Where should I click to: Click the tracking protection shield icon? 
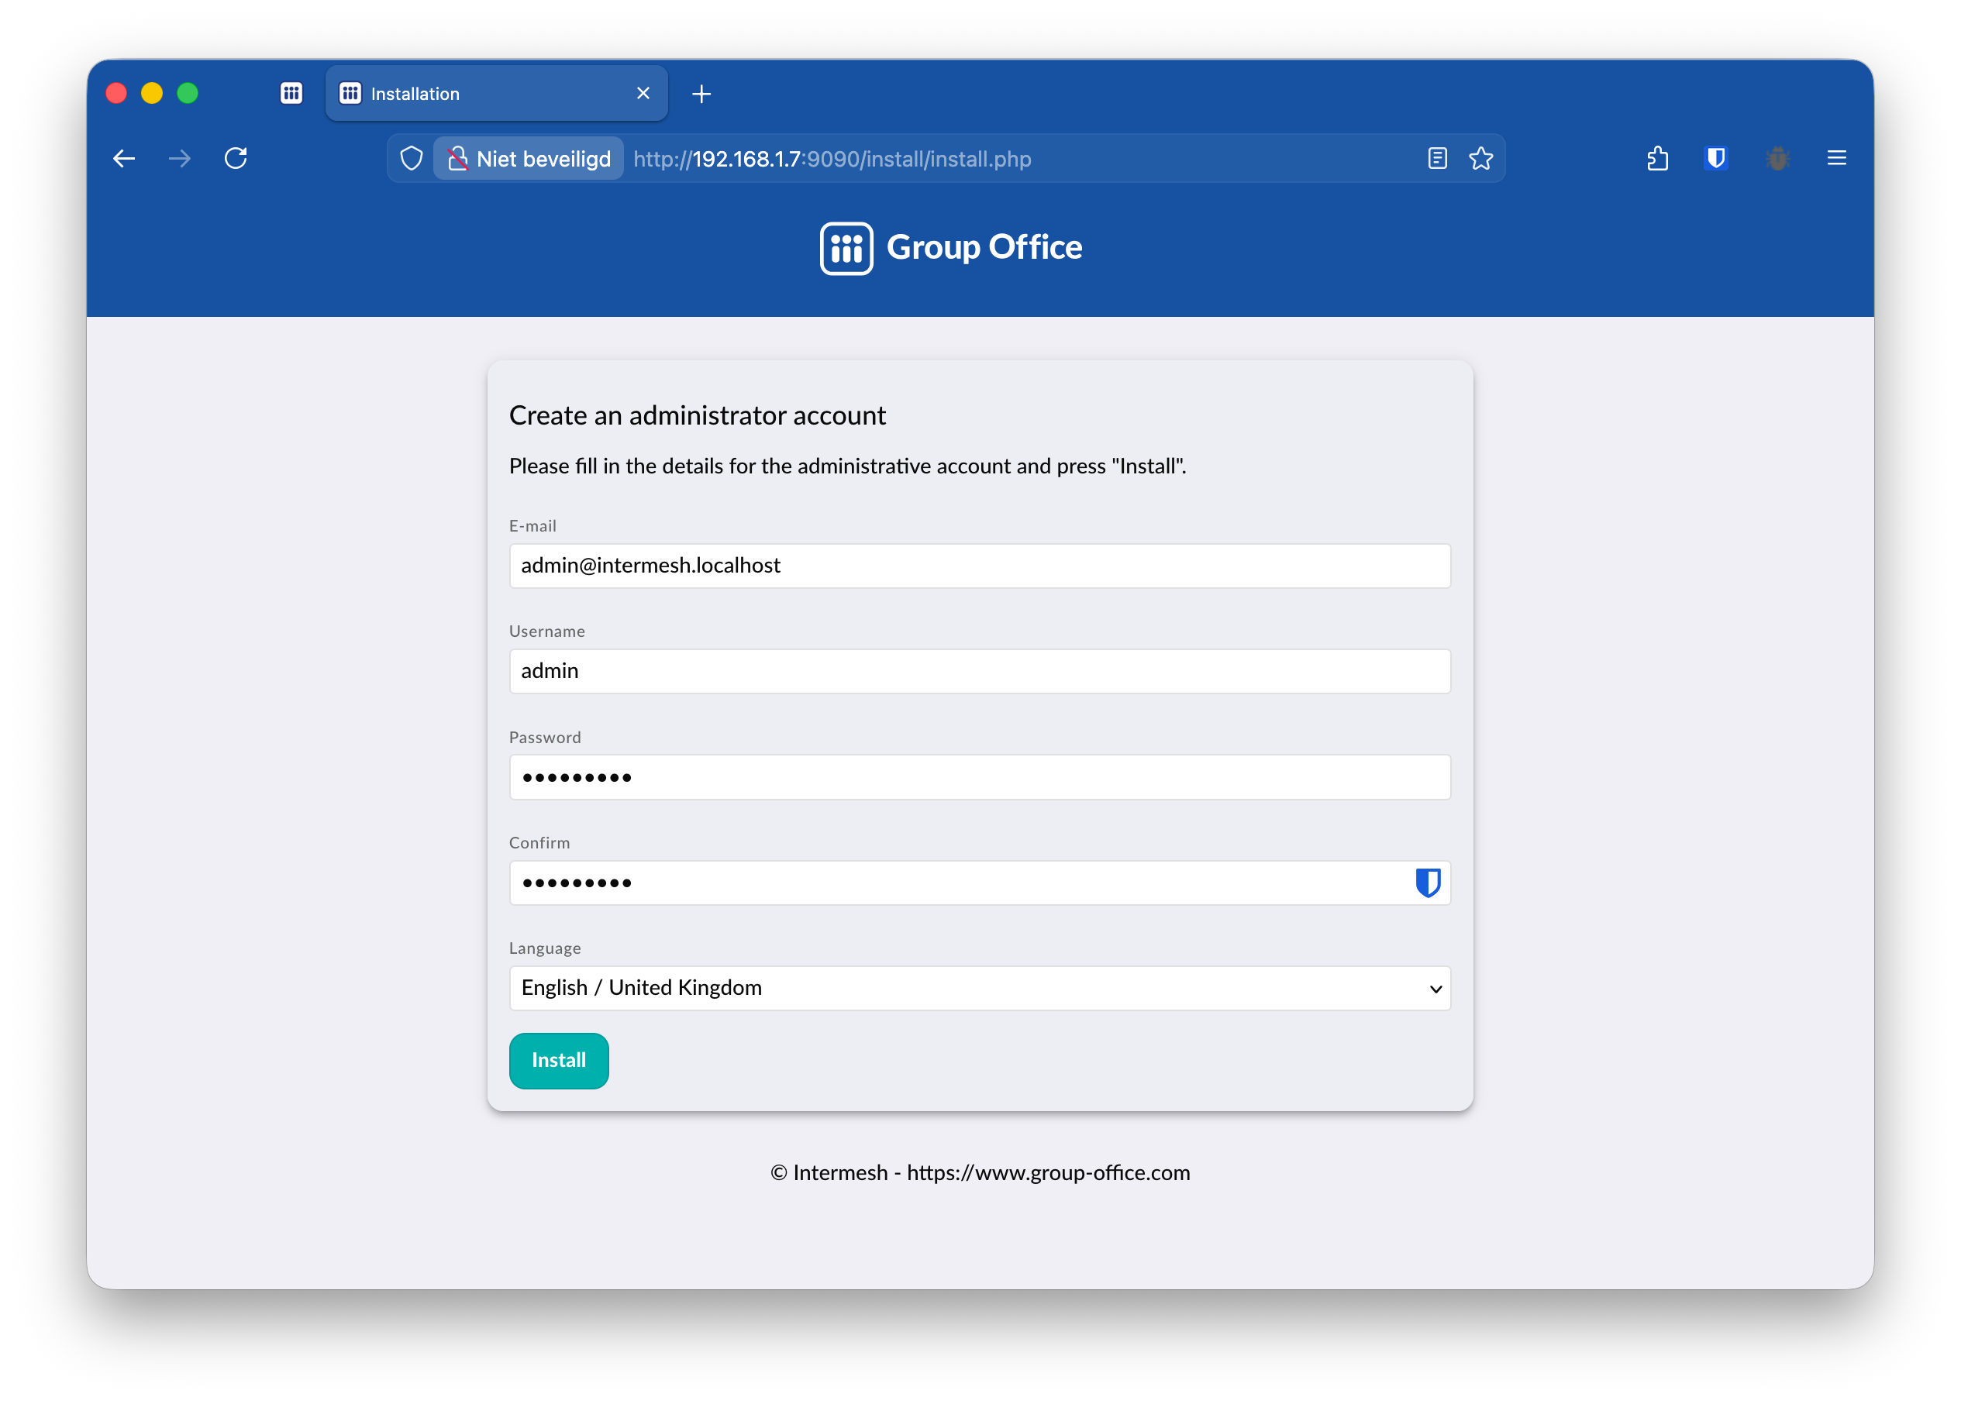[411, 158]
